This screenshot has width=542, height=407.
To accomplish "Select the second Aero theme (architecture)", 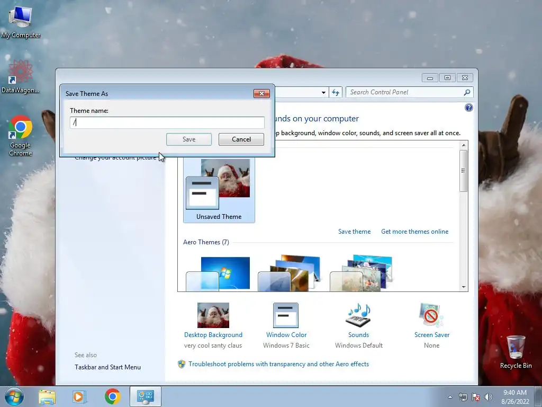I will pos(289,273).
